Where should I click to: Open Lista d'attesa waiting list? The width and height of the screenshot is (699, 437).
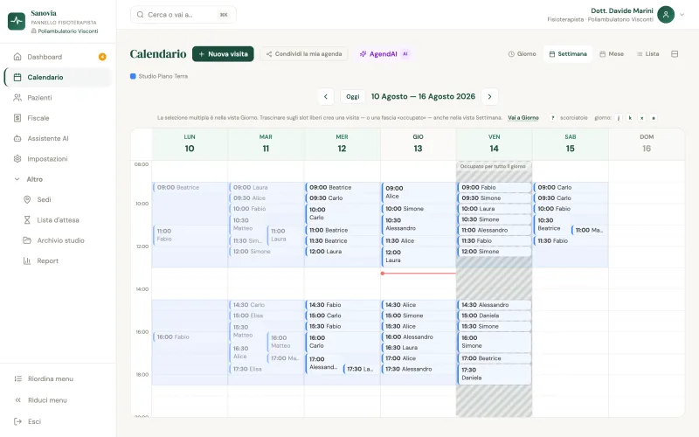tap(62, 220)
